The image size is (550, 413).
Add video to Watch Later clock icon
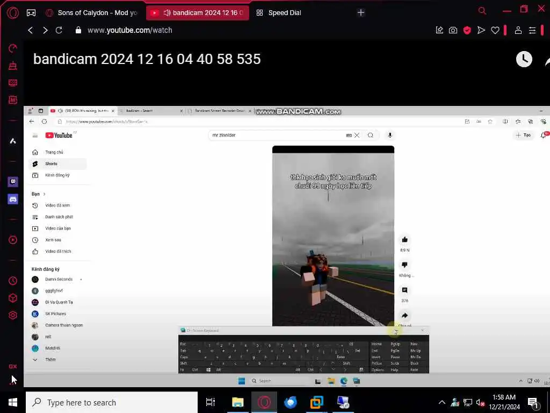(524, 59)
